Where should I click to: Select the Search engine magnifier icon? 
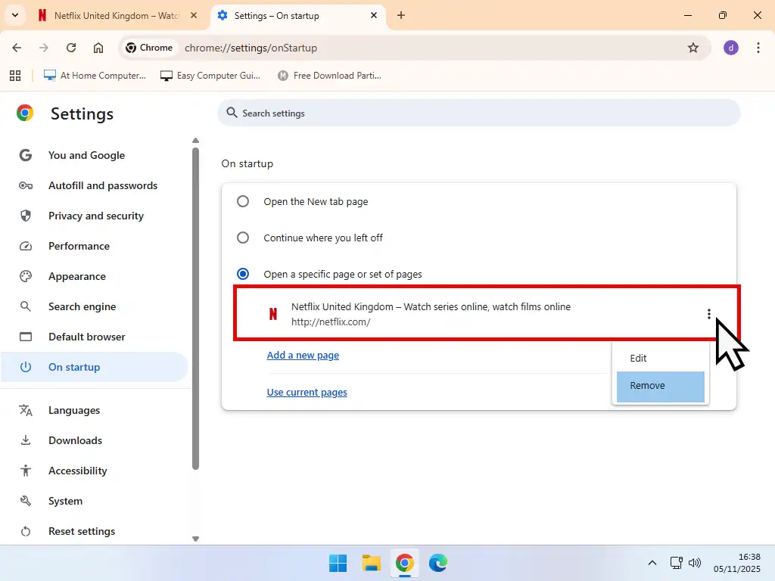pos(26,306)
